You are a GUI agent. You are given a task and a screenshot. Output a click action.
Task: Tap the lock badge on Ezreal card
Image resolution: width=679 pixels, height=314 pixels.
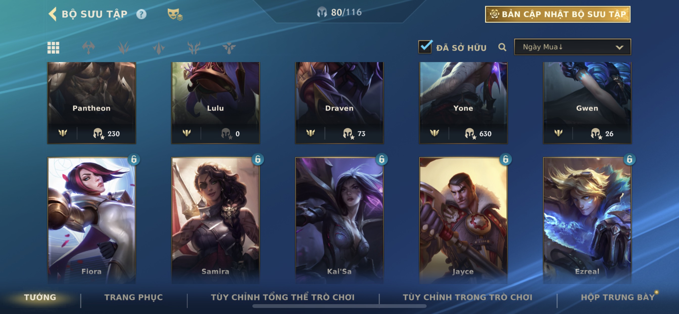coord(629,159)
